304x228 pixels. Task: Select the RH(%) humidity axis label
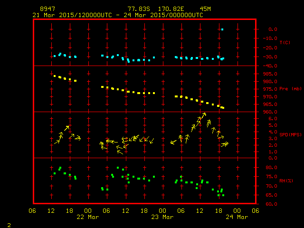point(285,181)
